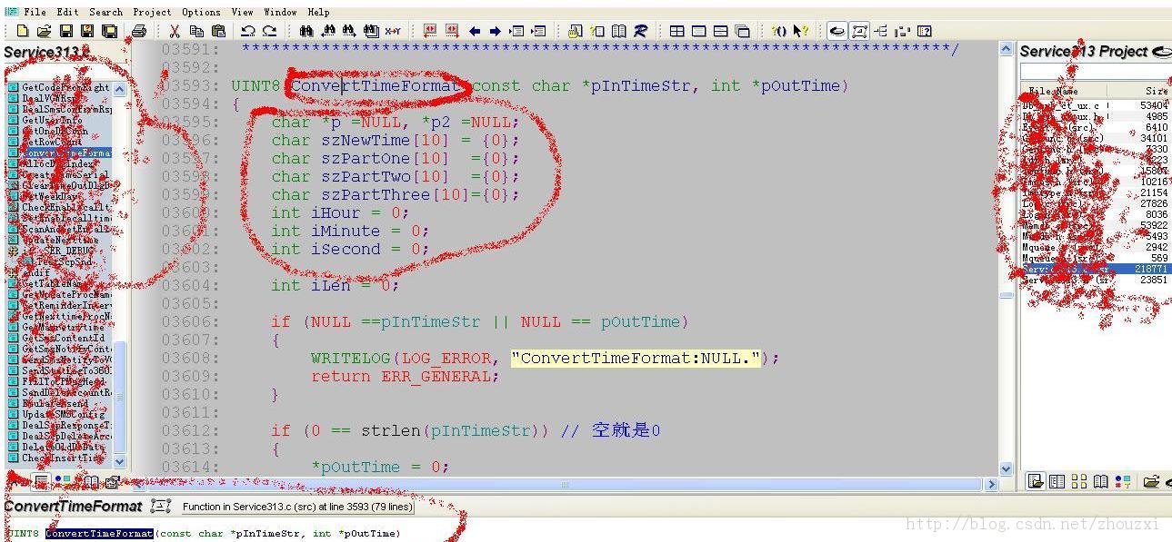Click the Save All stacked-disks icon
Viewport: 1172px width, 542px height.
click(109, 31)
